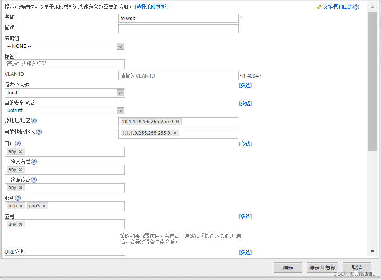Viewport: 381px width, 280px height.
Task: Click the http service tag label
Action: tap(12, 206)
